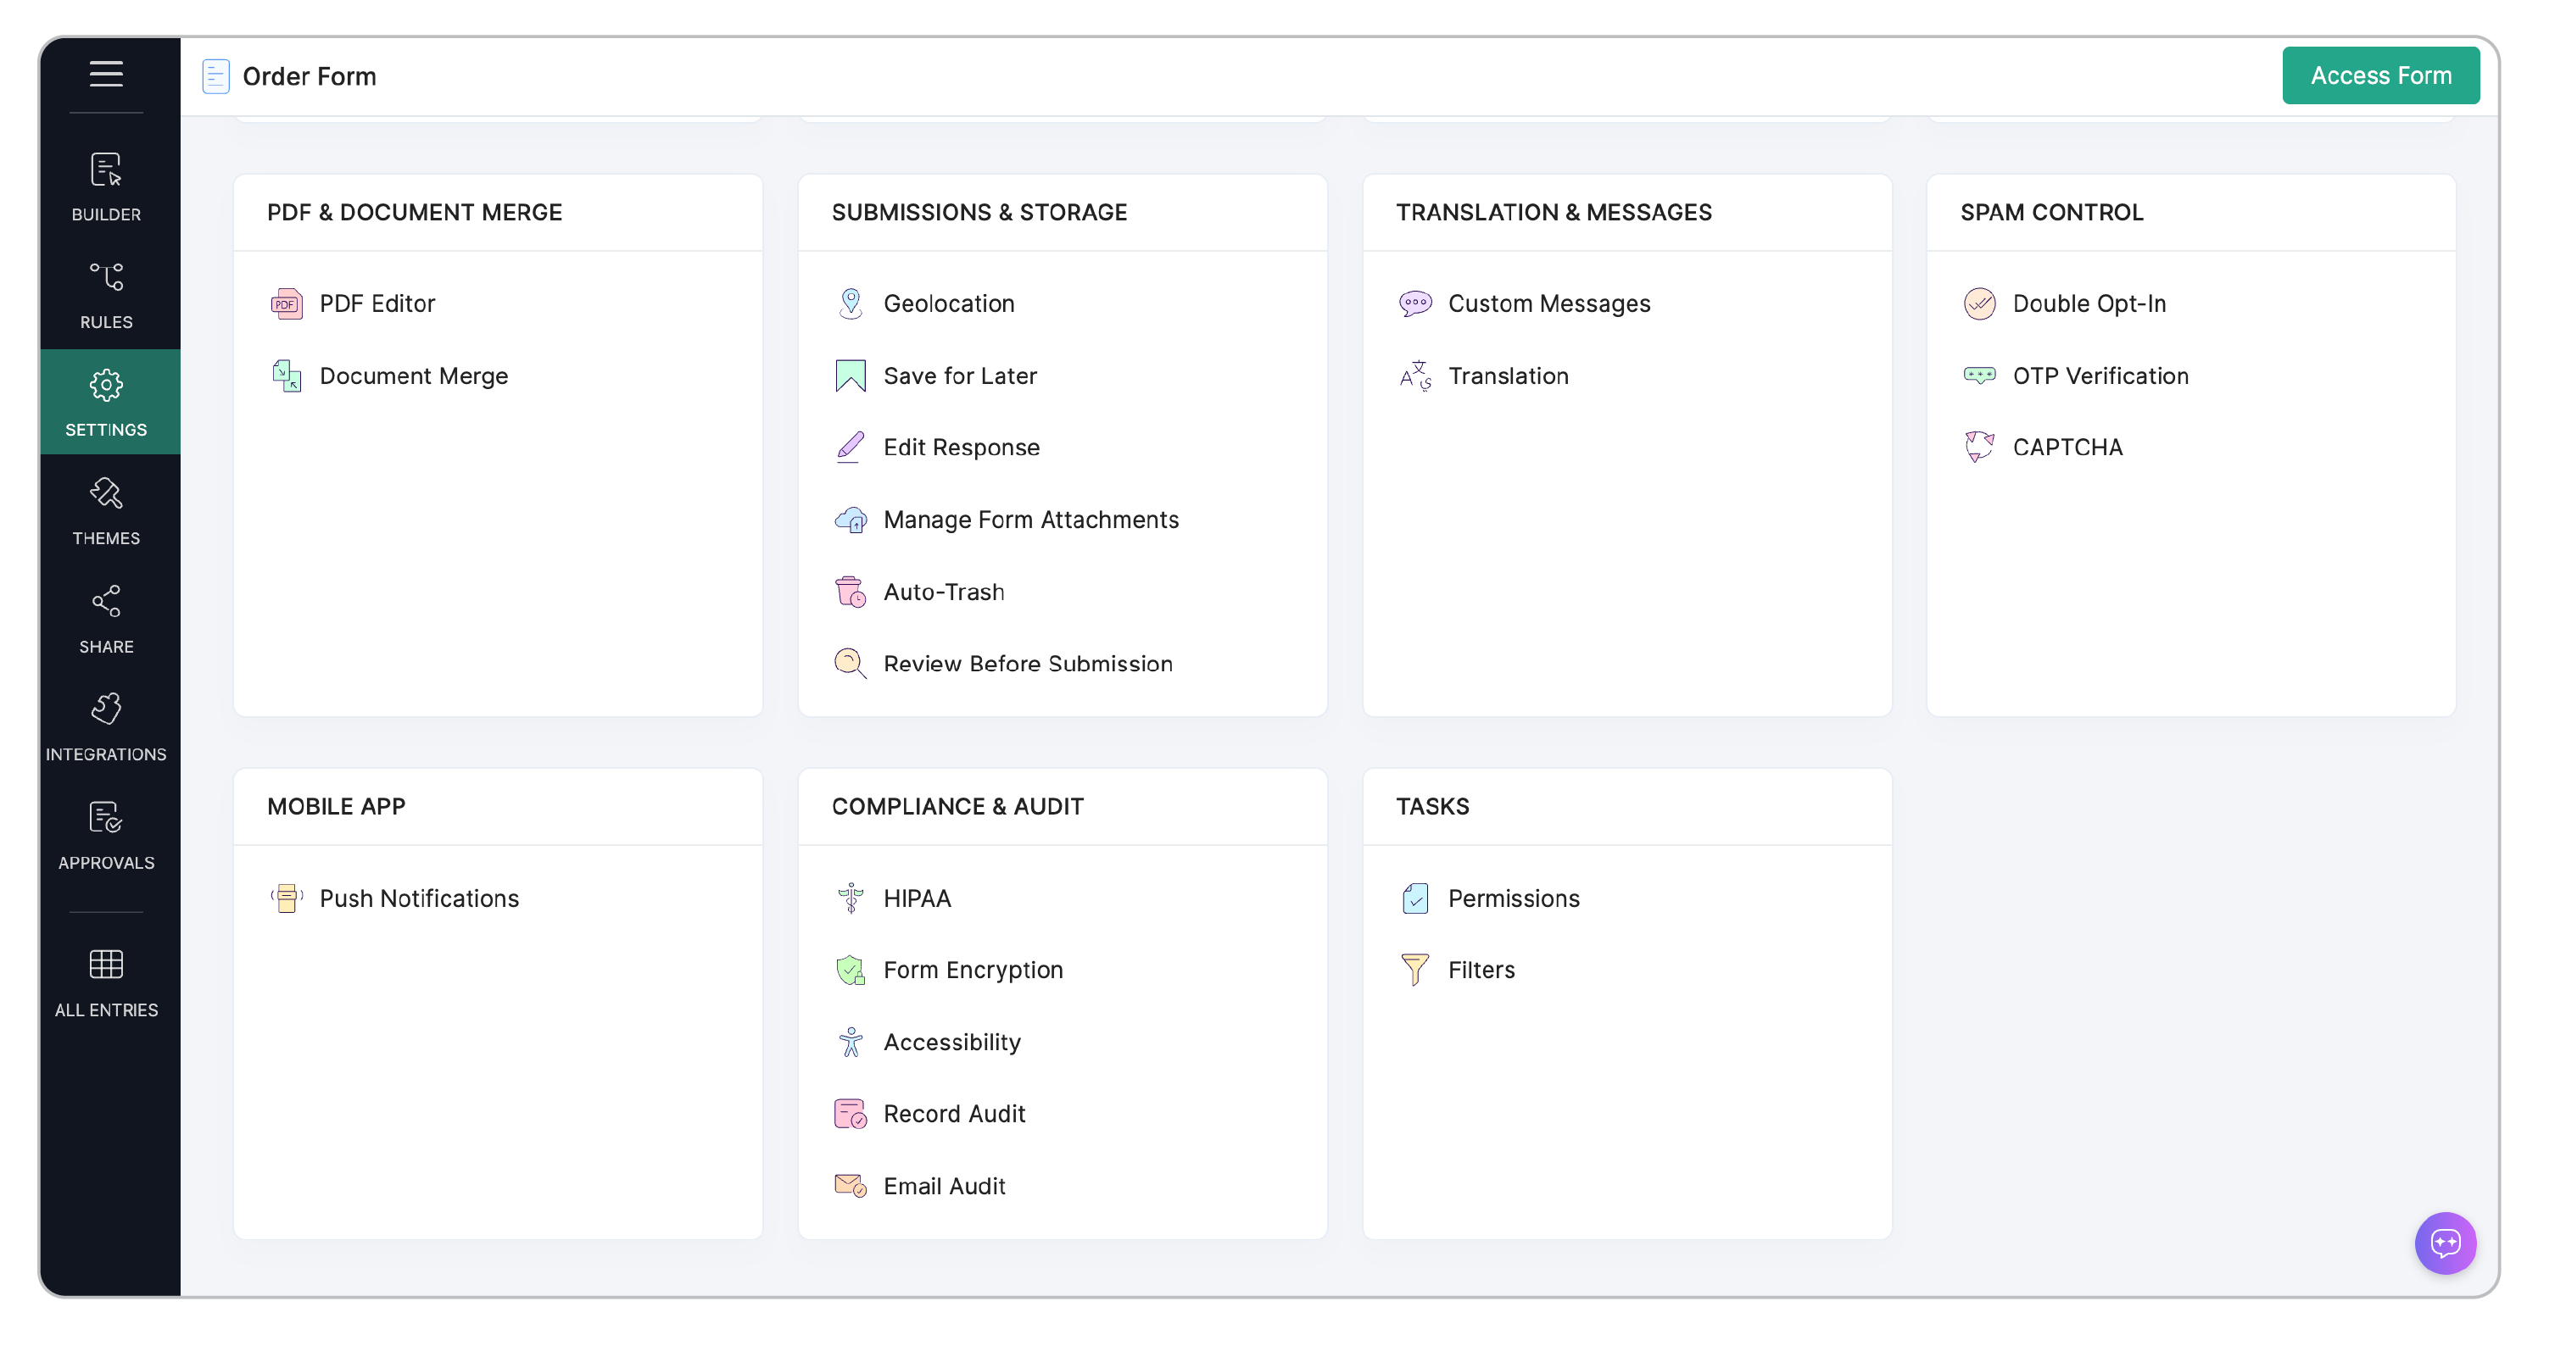
Task: Click the Geolocation pin icon
Action: click(x=850, y=303)
